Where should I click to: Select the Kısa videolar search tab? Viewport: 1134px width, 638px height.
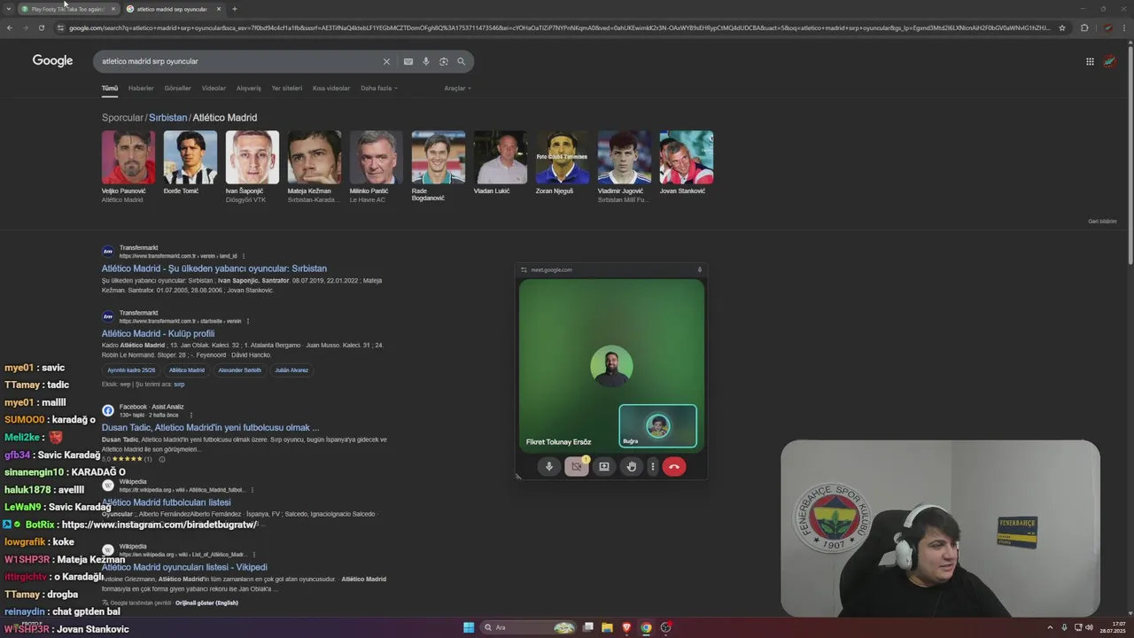point(331,88)
